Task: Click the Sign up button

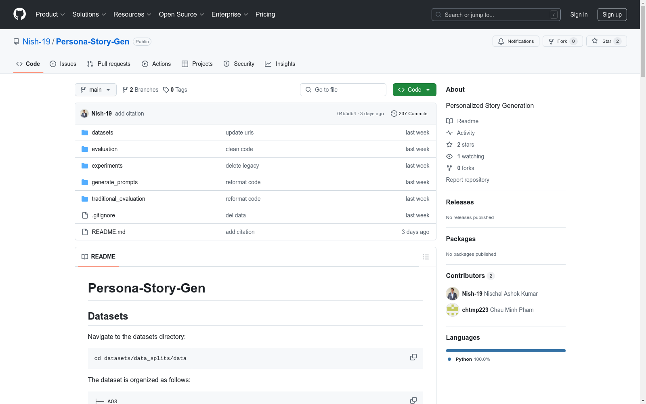Action: [x=612, y=15]
